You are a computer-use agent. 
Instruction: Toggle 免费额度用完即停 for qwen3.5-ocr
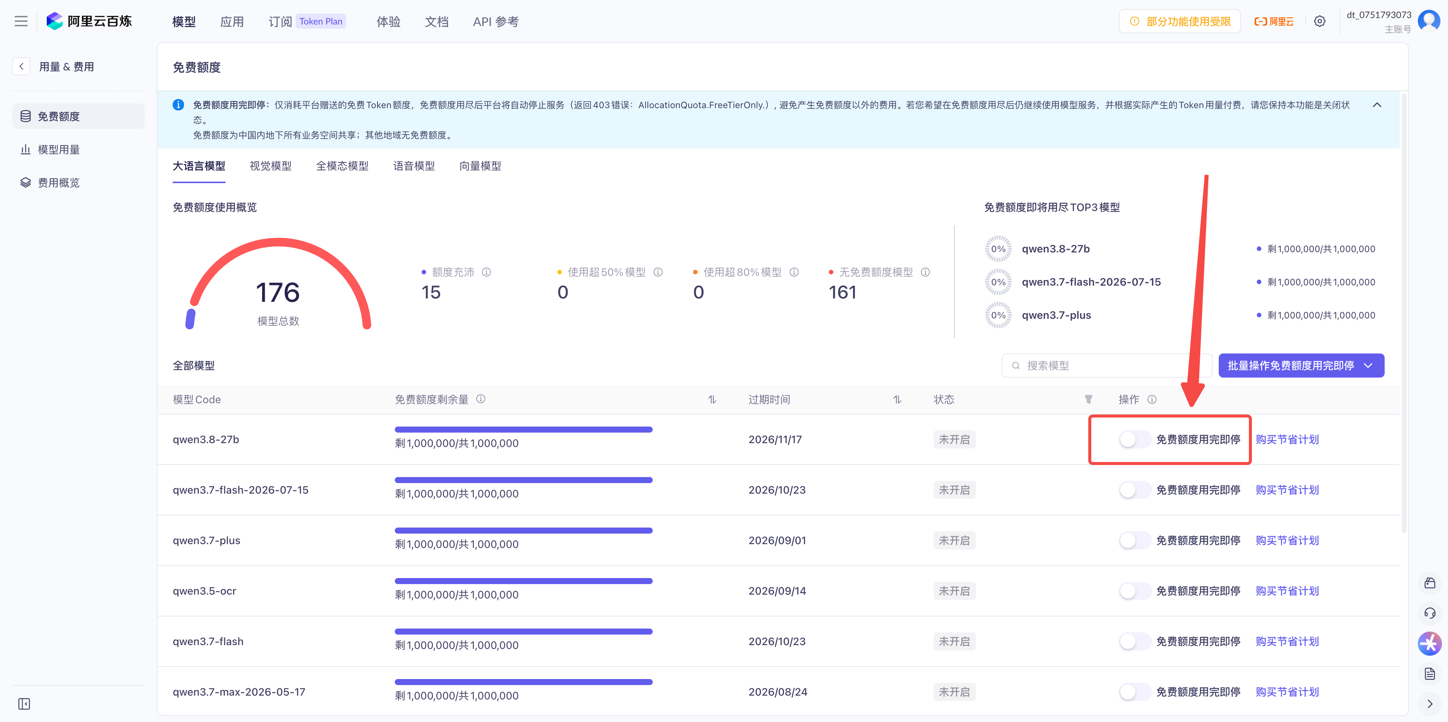click(x=1134, y=591)
